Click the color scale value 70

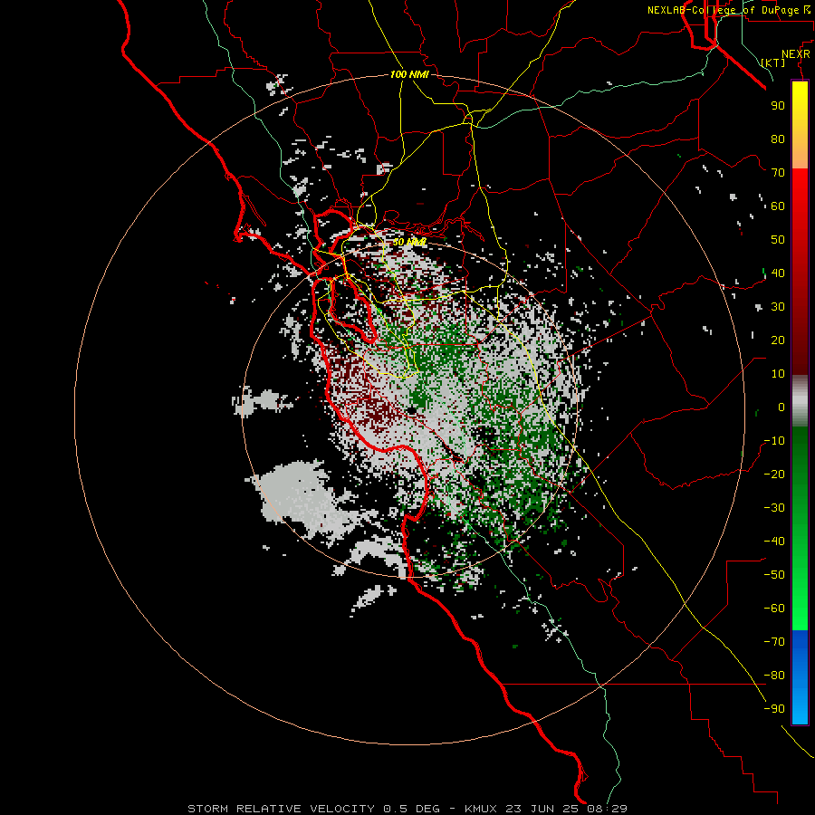pos(778,173)
